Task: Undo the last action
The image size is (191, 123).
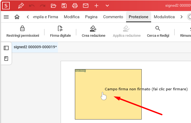Action: click(32, 6)
